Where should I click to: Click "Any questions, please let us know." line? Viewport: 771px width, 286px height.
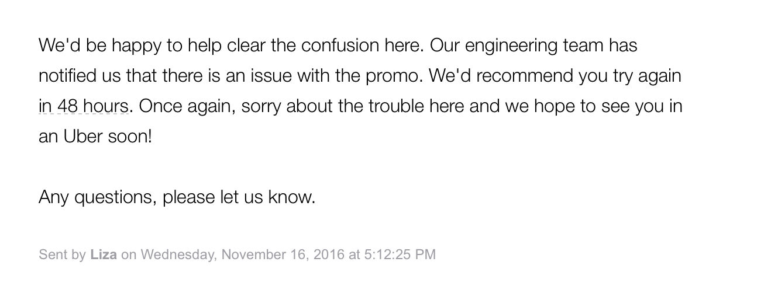[x=177, y=197]
